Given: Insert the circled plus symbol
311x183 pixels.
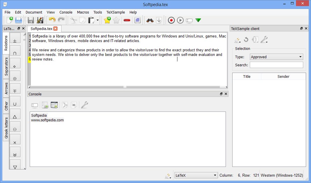Looking at the screenshot, I should click(15, 76).
